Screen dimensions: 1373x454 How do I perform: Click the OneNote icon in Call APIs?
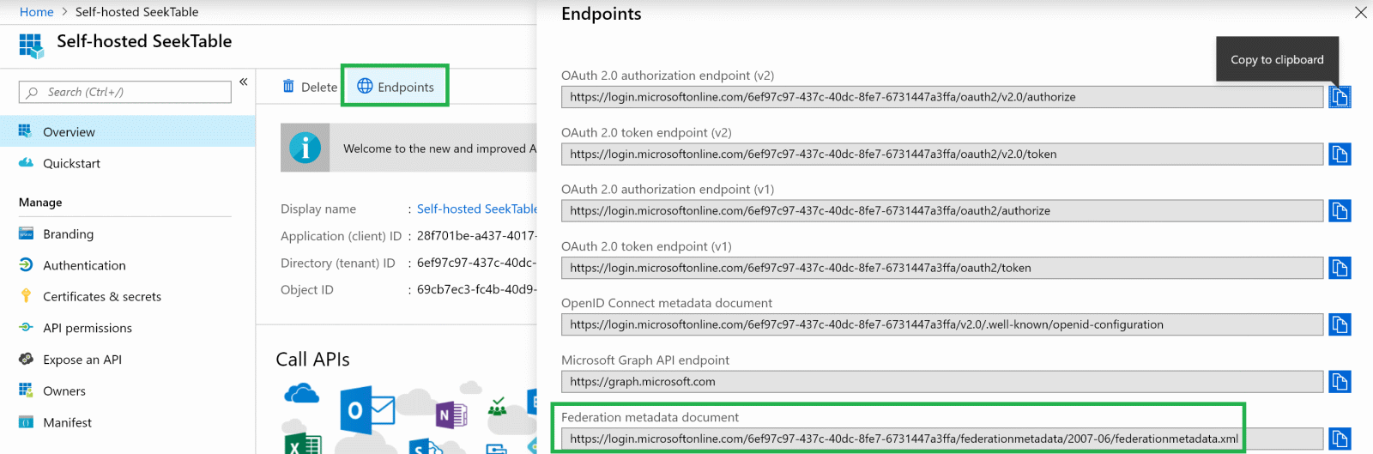pyautogui.click(x=451, y=415)
